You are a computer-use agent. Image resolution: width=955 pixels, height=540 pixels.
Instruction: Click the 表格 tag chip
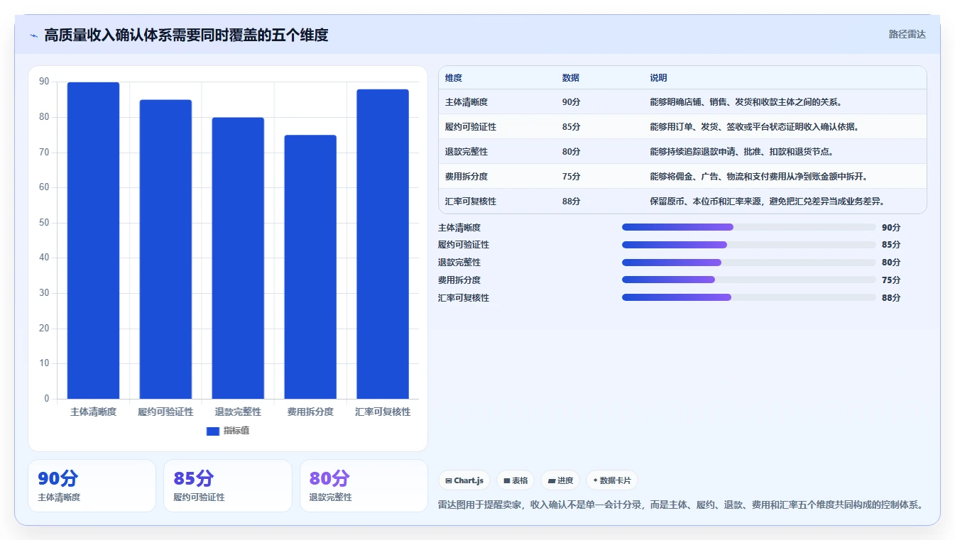515,480
